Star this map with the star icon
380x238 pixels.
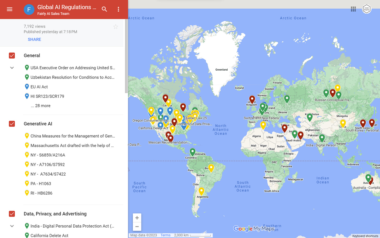[x=116, y=27]
